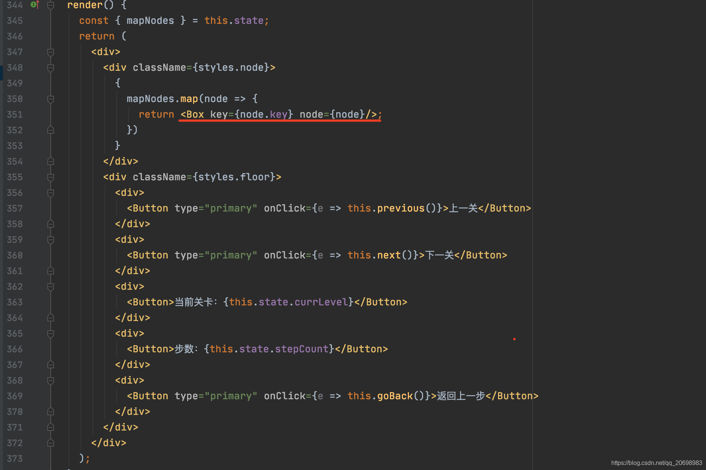Click the '返回上一步' button label text

pos(461,396)
